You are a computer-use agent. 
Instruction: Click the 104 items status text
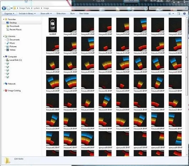pyautogui.click(x=19, y=159)
